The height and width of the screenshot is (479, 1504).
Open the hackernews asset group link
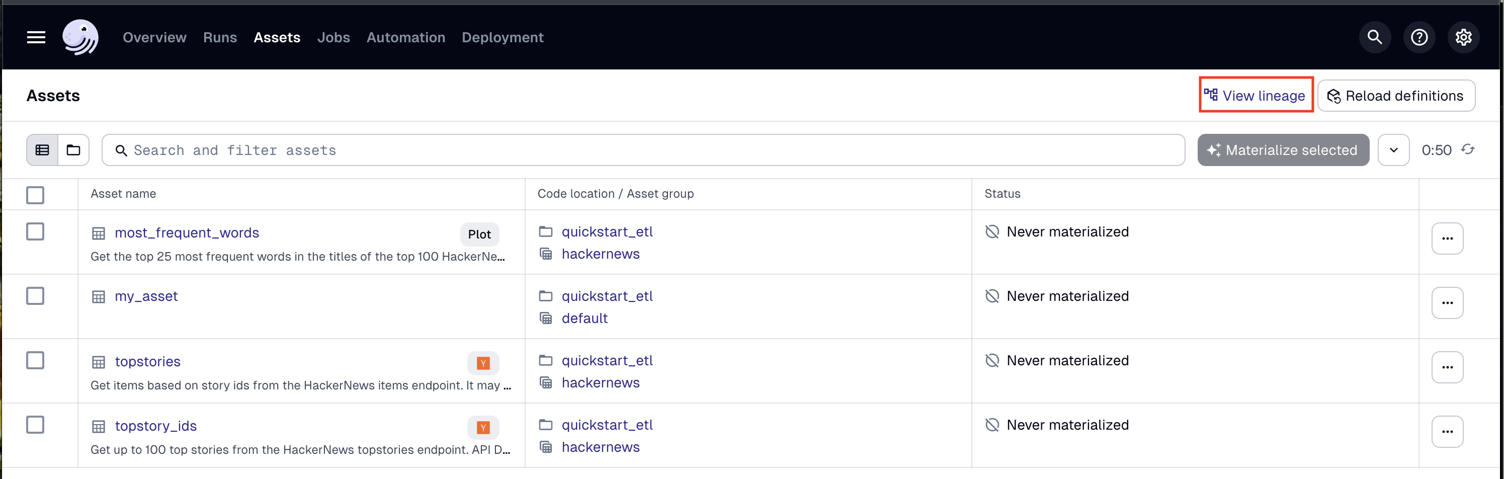pyautogui.click(x=601, y=254)
